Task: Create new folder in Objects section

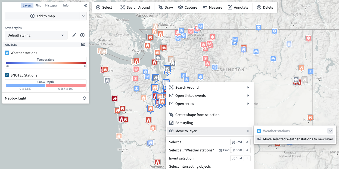Action: tap(83, 45)
